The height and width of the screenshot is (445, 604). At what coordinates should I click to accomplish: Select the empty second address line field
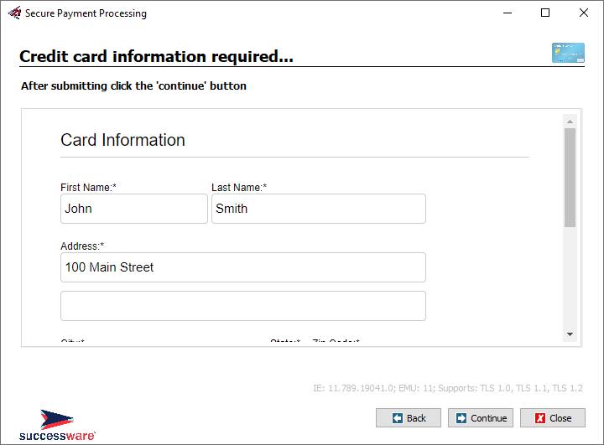point(242,306)
